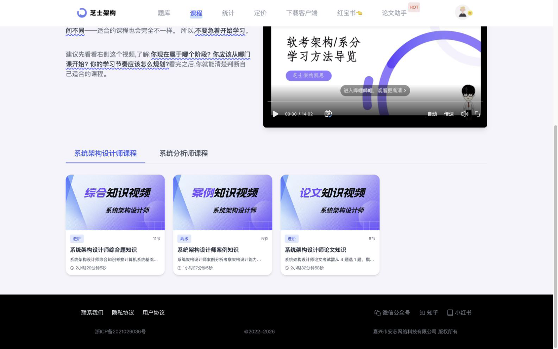Click the 系统架构设计师论文考试 description text
Viewport: 558px width, 349px height.
point(330,260)
